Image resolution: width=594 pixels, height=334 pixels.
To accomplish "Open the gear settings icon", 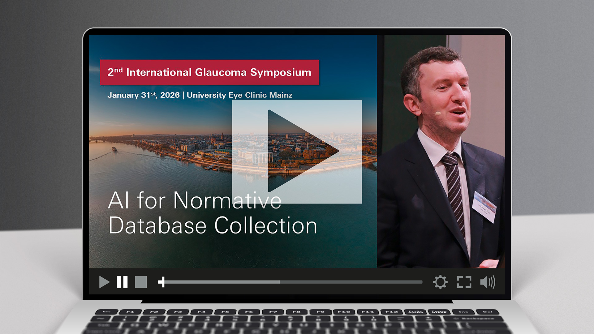I will pyautogui.click(x=440, y=282).
